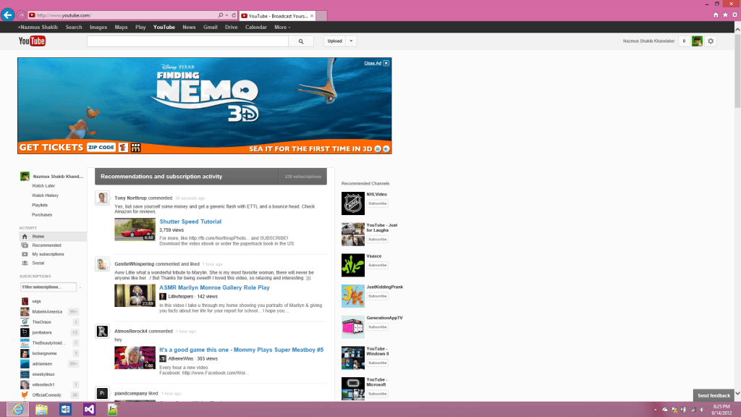Open the subscriptions filter dropdown arrow
The image size is (741, 417).
click(x=80, y=287)
